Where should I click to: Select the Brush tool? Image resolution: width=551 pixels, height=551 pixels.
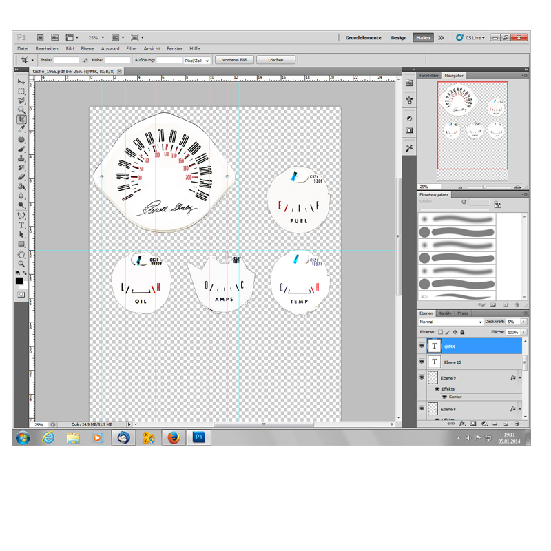(x=21, y=149)
